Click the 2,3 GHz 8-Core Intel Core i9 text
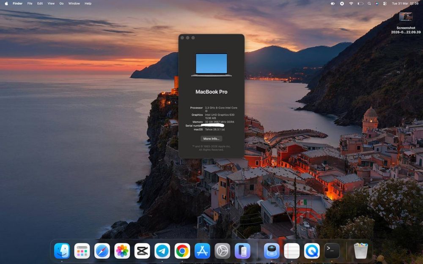 click(x=221, y=109)
